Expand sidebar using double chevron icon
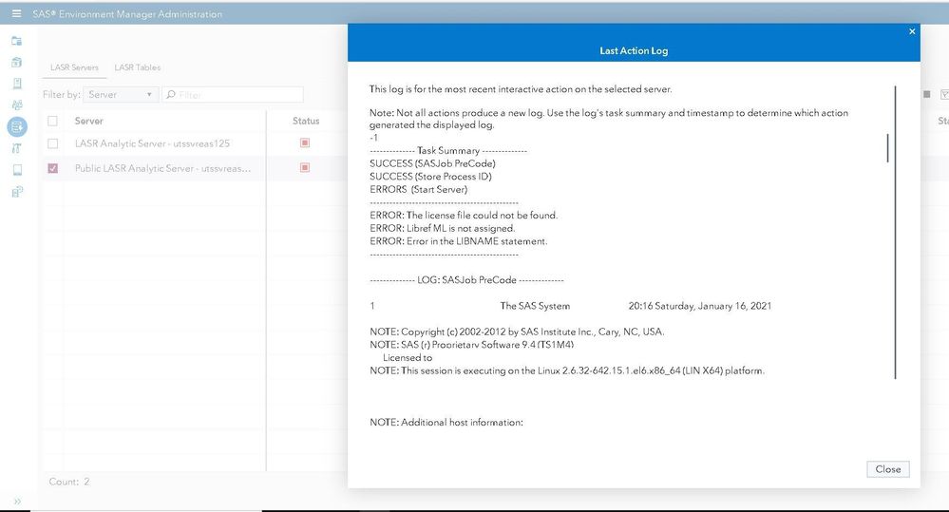The width and height of the screenshot is (949, 512). tap(17, 502)
